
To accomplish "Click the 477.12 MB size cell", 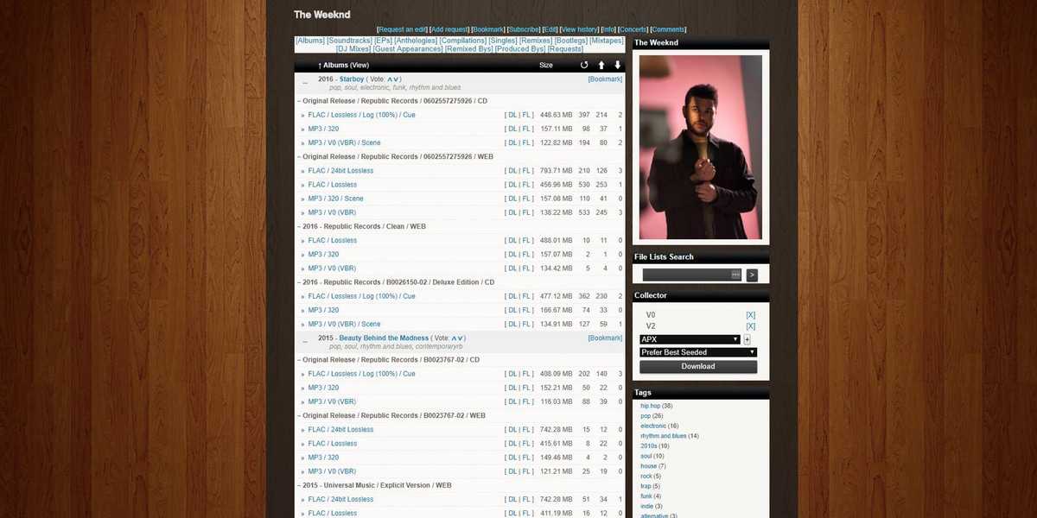I will click(556, 296).
